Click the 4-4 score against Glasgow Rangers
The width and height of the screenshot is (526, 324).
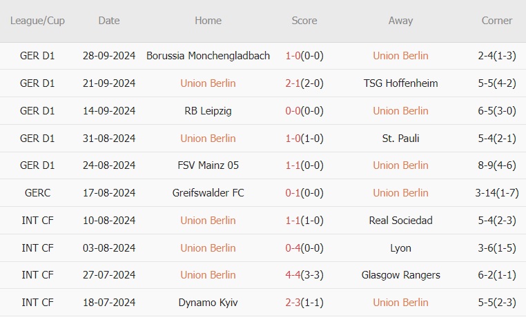click(293, 275)
